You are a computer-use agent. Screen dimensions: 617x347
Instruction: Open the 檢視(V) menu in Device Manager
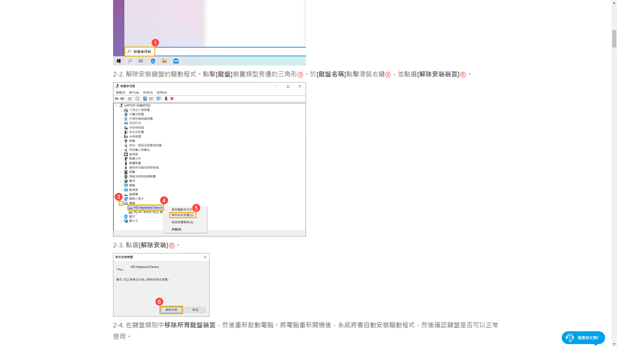pos(148,93)
